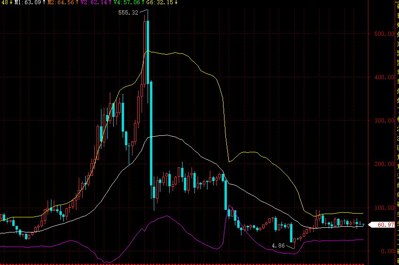Click the 0.00 price axis label
The height and width of the screenshot is (265, 399).
tap(388, 251)
